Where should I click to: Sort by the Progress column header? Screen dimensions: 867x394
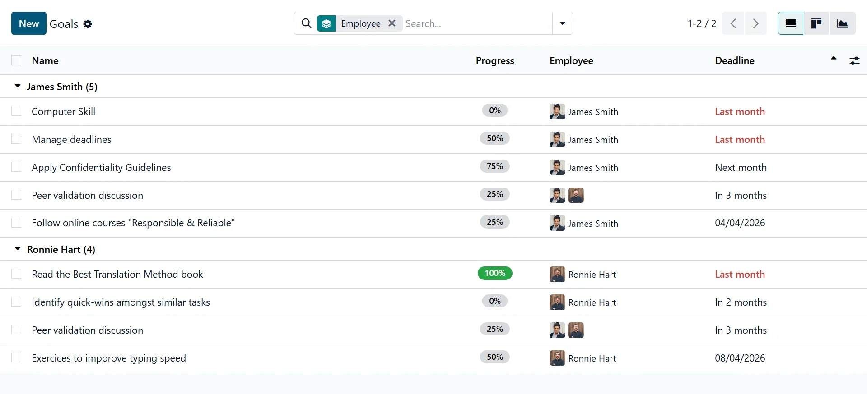click(494, 61)
